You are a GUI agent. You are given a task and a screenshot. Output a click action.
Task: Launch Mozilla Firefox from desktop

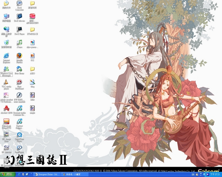coord(19,56)
